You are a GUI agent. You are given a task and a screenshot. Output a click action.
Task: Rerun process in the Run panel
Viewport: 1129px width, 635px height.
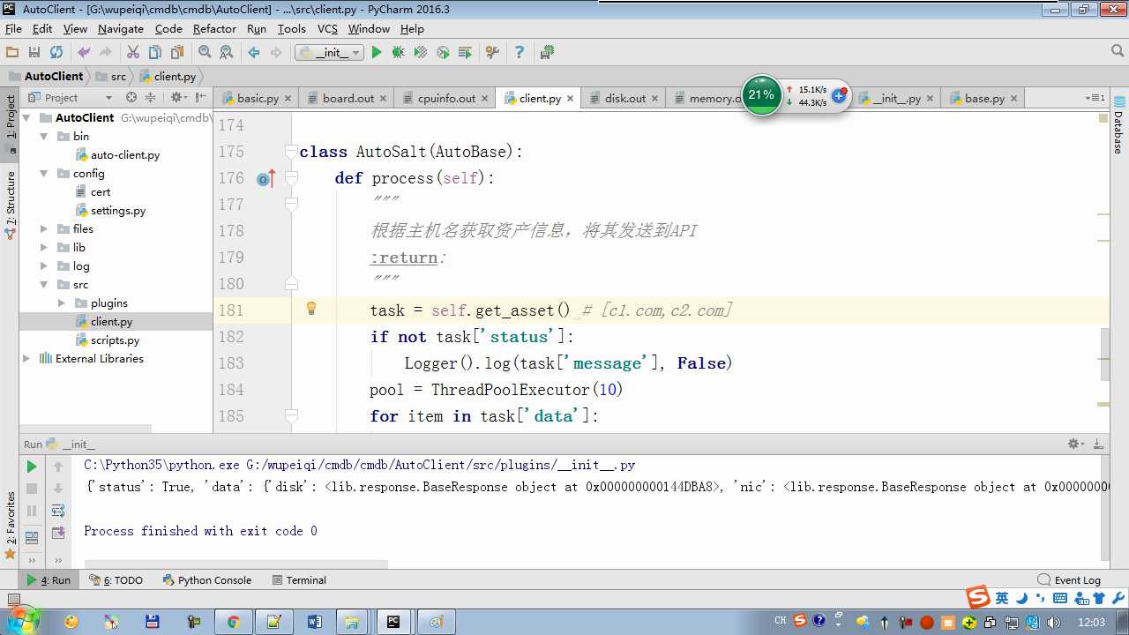pyautogui.click(x=32, y=467)
